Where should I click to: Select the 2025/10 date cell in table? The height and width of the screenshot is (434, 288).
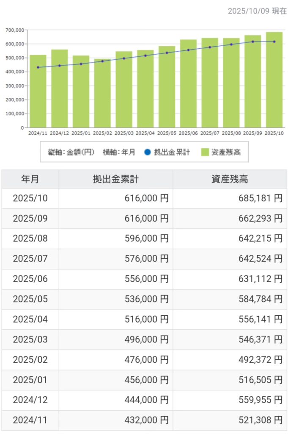pyautogui.click(x=30, y=198)
